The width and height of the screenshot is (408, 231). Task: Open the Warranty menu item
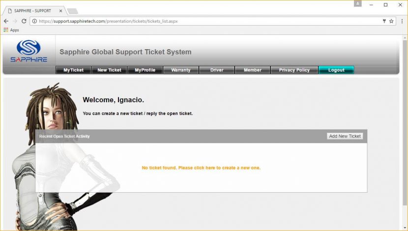[x=181, y=70]
